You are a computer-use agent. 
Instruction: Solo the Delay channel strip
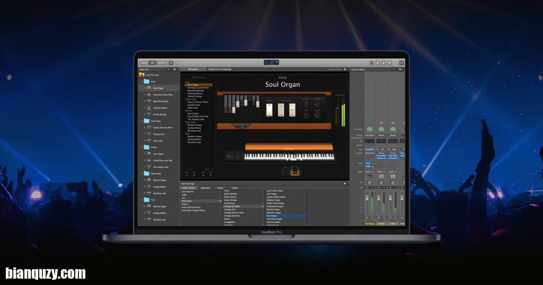coord(396,218)
